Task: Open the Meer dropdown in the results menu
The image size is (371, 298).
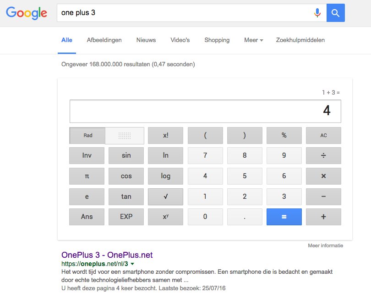Action: pyautogui.click(x=253, y=40)
